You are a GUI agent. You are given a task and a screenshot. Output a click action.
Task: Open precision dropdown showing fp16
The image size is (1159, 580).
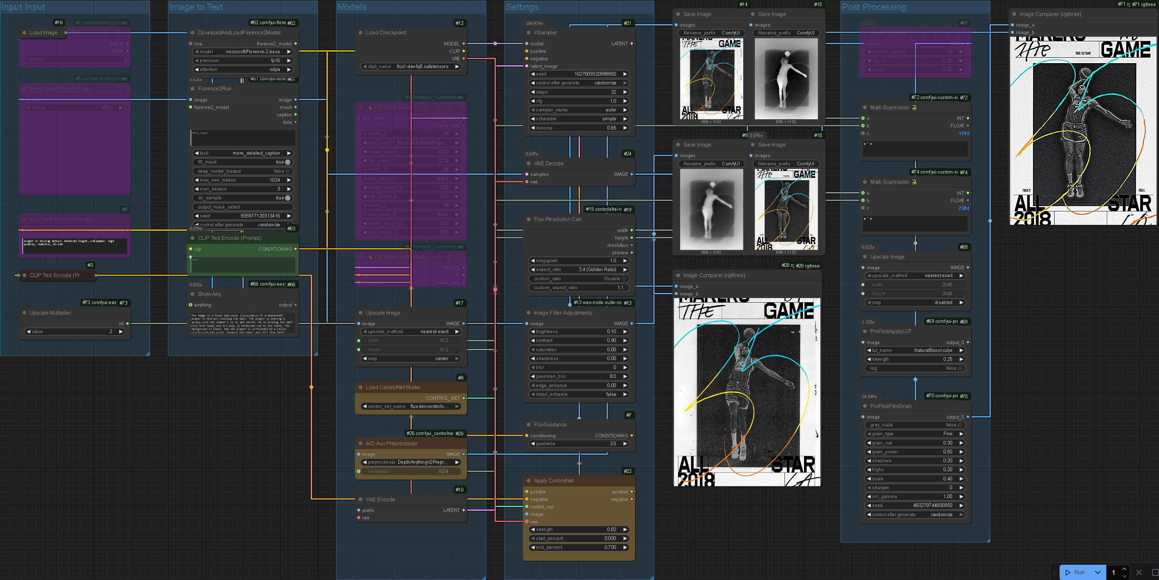point(243,61)
